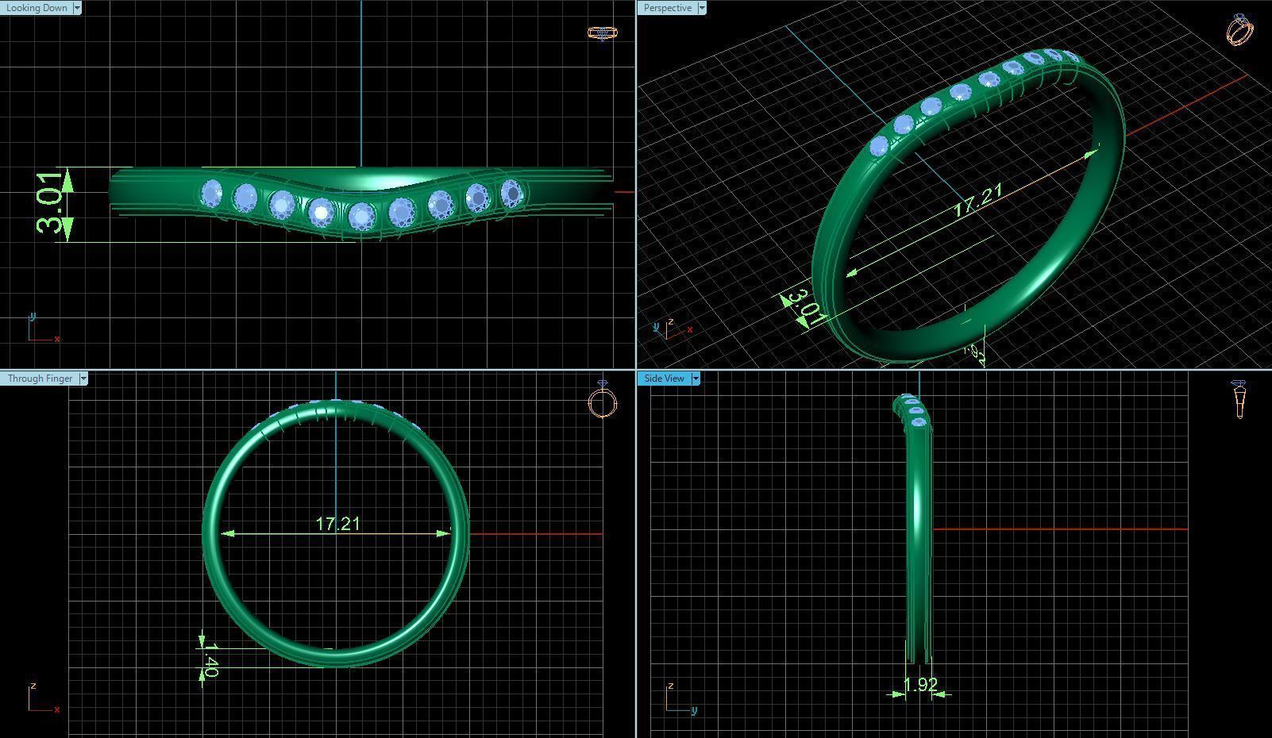
Task: Open the Perspective viewport dropdown arrow
Action: tap(702, 8)
